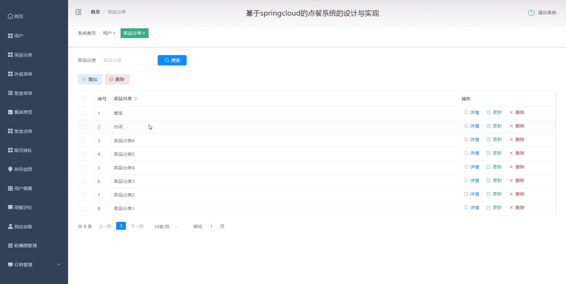Click 更新 for 热菜

coord(494,126)
